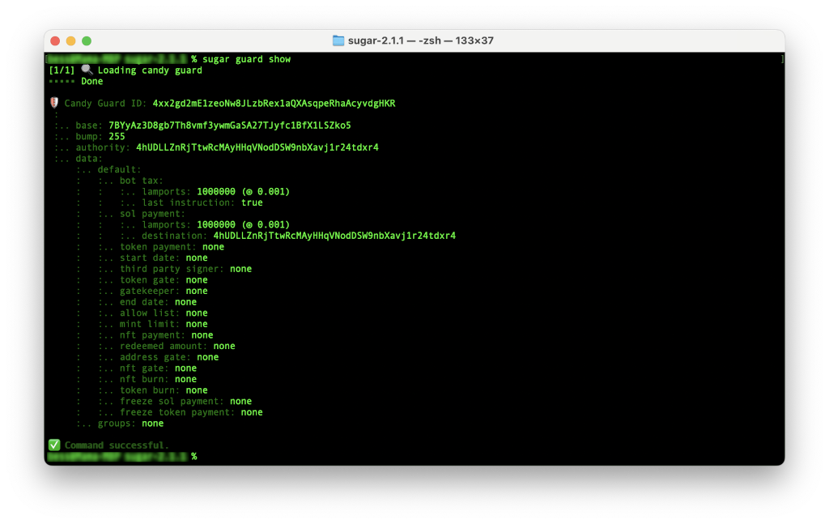Image resolution: width=829 pixels, height=524 pixels.
Task: Click the "mint limit:" label
Action: [x=150, y=324]
